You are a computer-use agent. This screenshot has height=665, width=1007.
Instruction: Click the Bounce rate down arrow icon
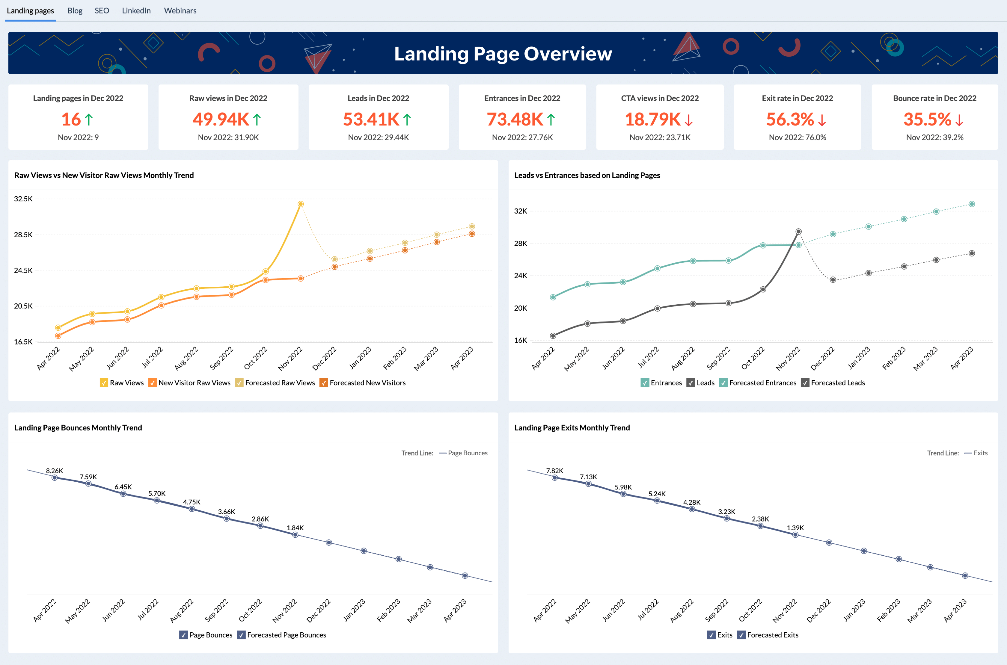(x=959, y=120)
